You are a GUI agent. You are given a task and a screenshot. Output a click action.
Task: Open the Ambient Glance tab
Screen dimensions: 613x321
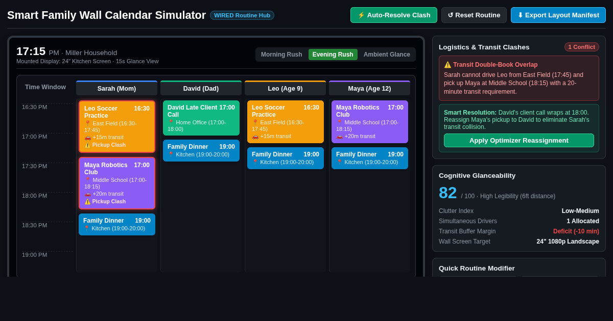pyautogui.click(x=387, y=55)
